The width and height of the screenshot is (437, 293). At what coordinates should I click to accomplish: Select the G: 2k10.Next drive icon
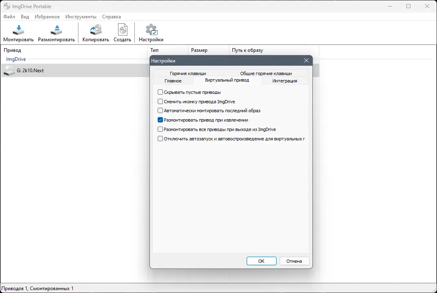(x=9, y=71)
